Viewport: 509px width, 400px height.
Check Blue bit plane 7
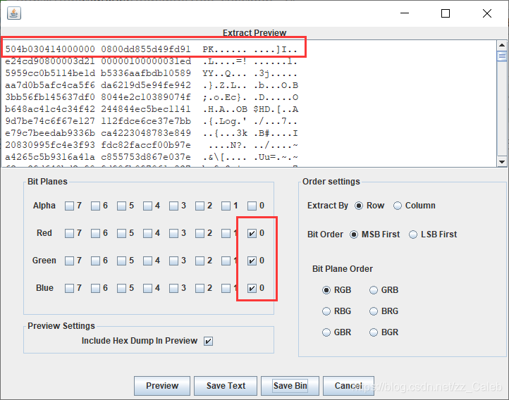click(69, 288)
